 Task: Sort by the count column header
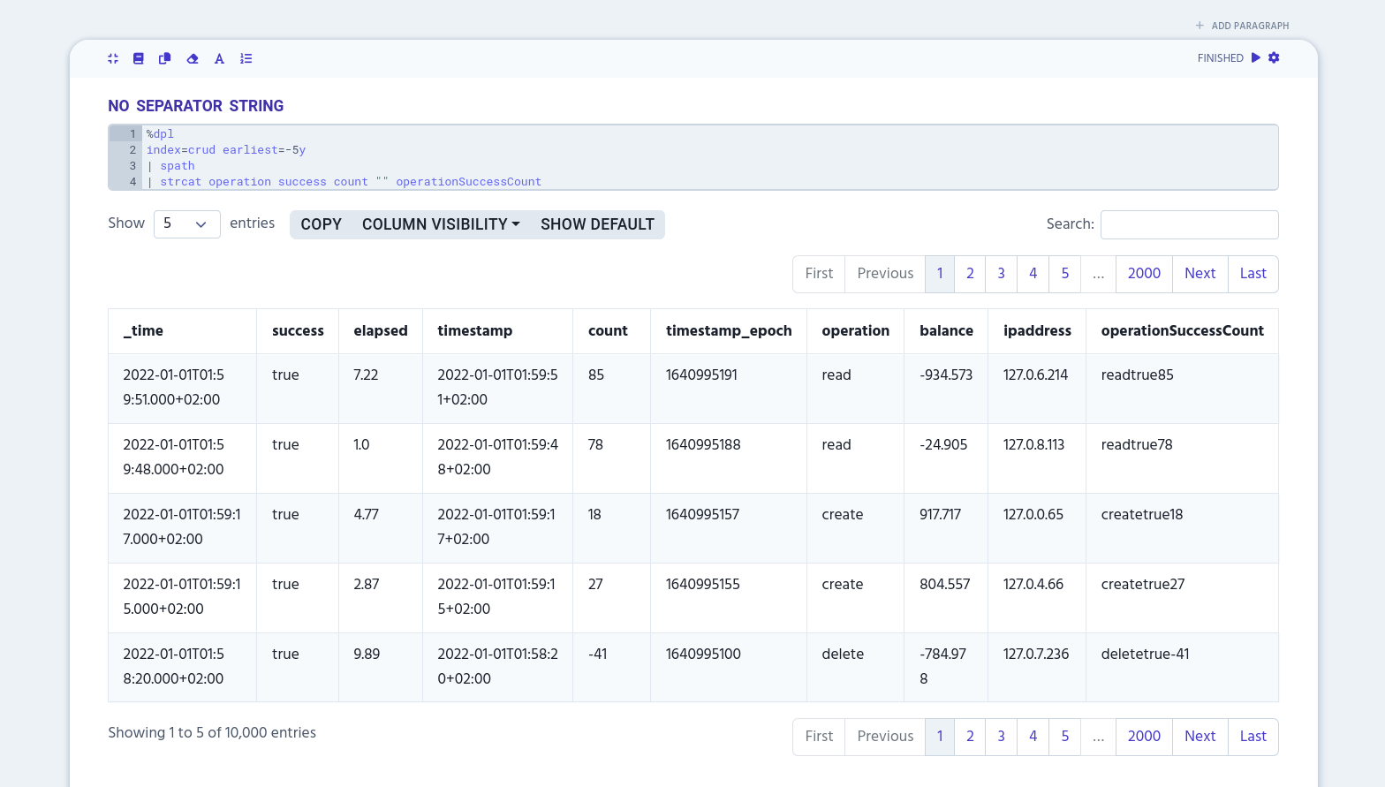pyautogui.click(x=612, y=331)
